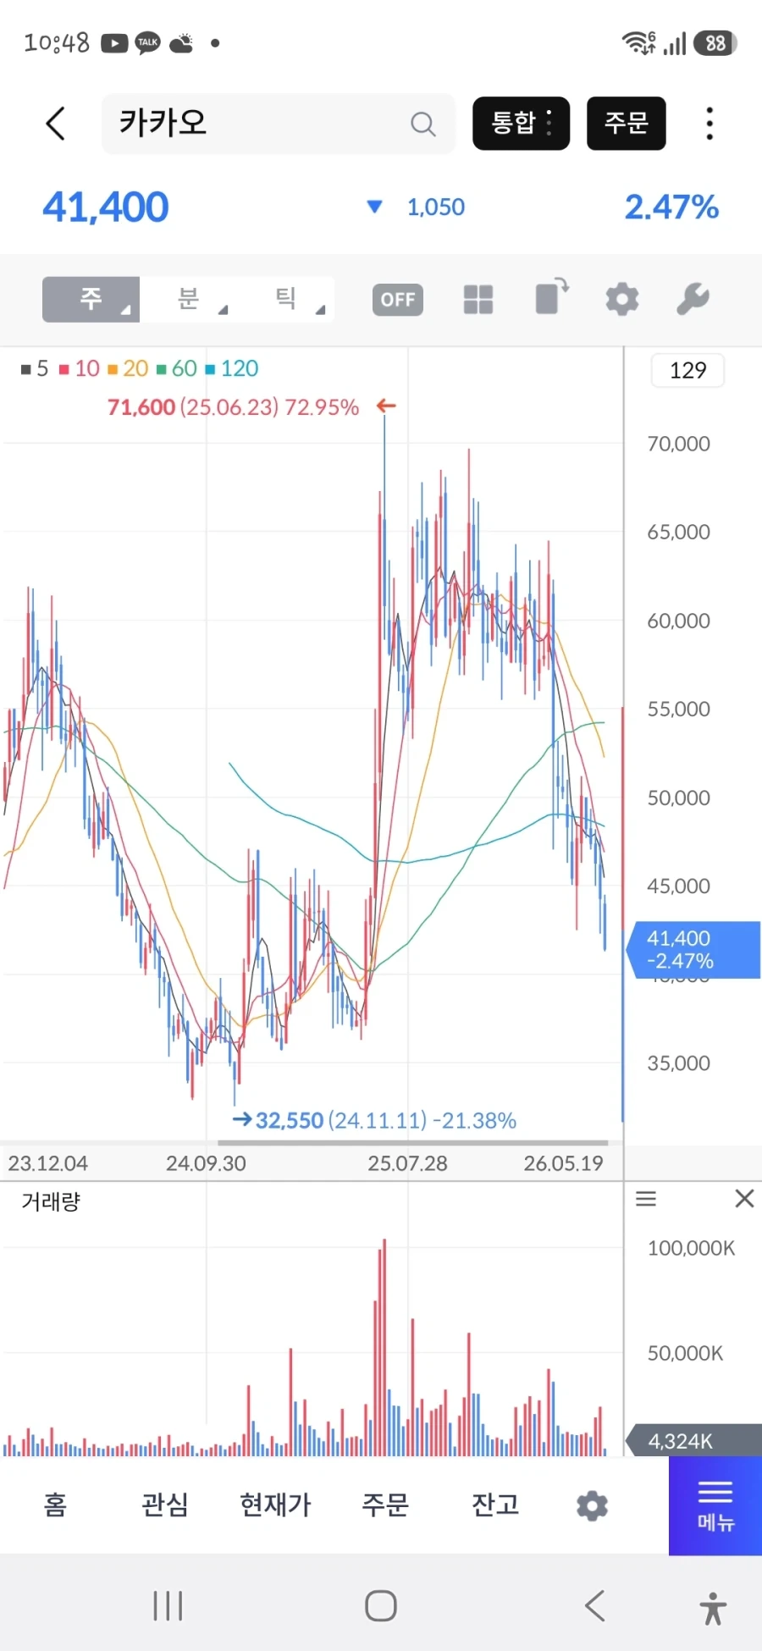
Task: Open the 틱 tick interval dropdown
Action: point(285,299)
